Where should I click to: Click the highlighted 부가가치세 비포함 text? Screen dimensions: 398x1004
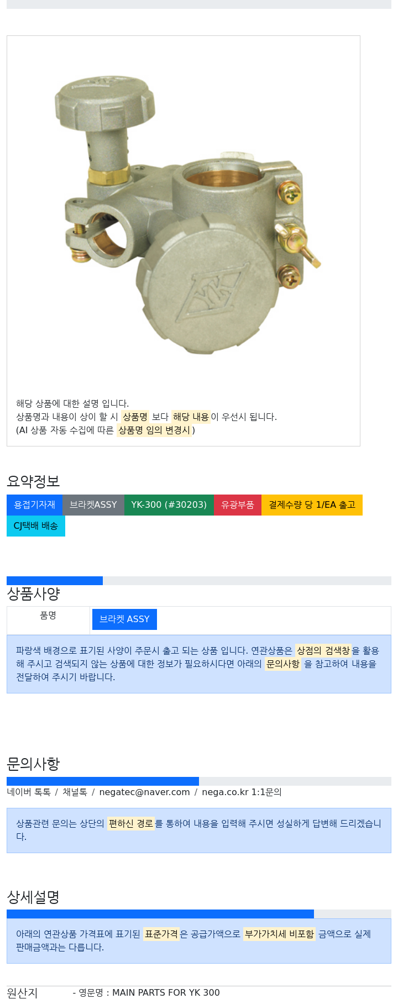point(279,934)
